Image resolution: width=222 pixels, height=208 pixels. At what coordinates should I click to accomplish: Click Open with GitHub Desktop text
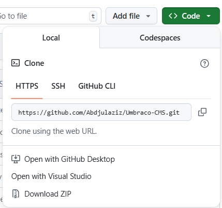[69, 159]
